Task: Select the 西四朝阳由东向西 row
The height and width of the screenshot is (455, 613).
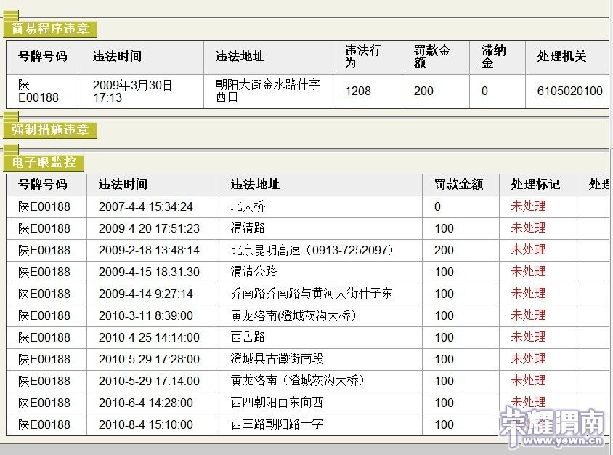Action: [308, 403]
